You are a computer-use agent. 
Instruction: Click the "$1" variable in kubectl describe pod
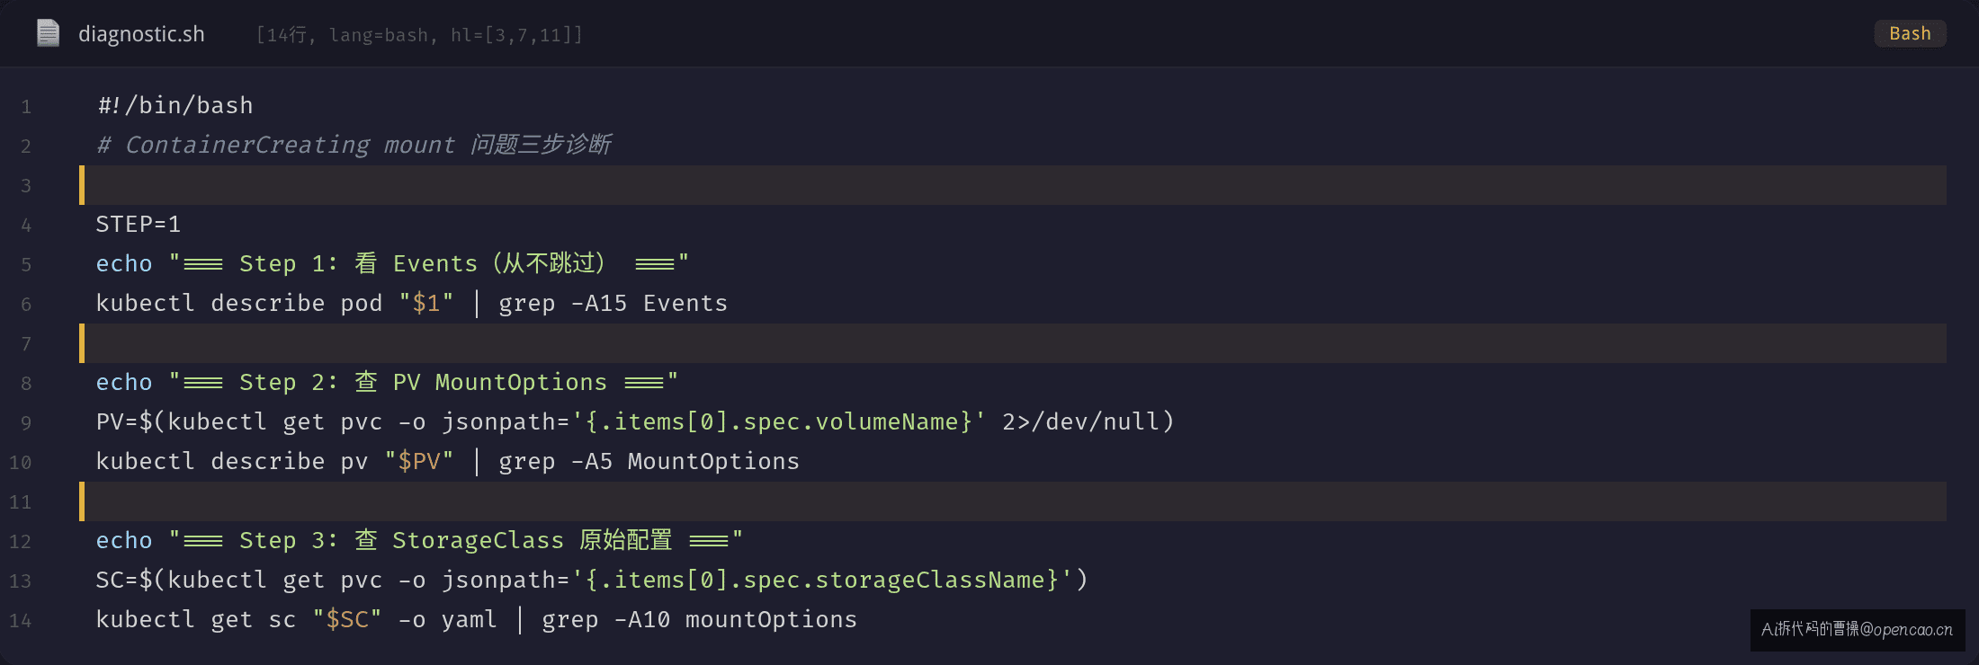(x=426, y=303)
